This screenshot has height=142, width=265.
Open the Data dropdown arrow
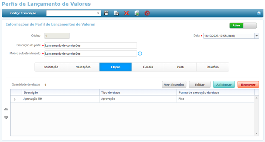[257, 36]
